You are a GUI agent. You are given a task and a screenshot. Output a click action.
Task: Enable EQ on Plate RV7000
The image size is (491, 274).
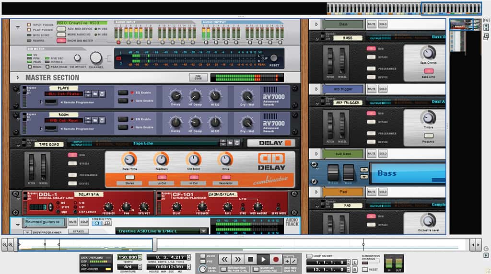tap(123, 92)
